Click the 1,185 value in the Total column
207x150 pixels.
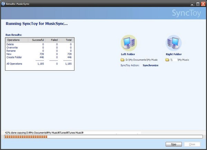click(68, 64)
